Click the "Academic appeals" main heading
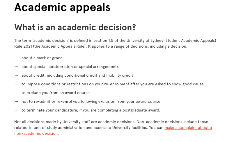This screenshot has height=142, width=227. coord(62,8)
